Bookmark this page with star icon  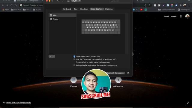[x=149, y=5]
